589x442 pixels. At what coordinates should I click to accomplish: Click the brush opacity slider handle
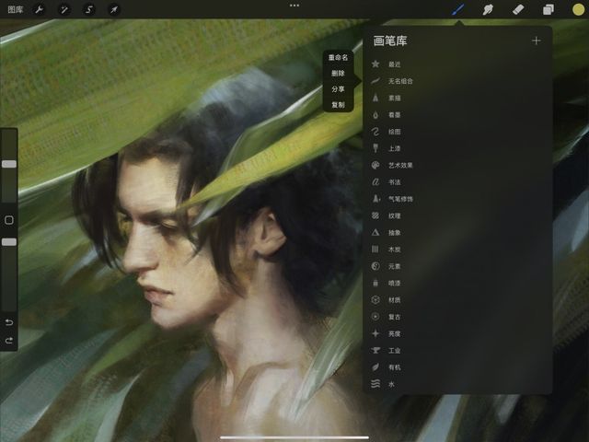(9, 242)
